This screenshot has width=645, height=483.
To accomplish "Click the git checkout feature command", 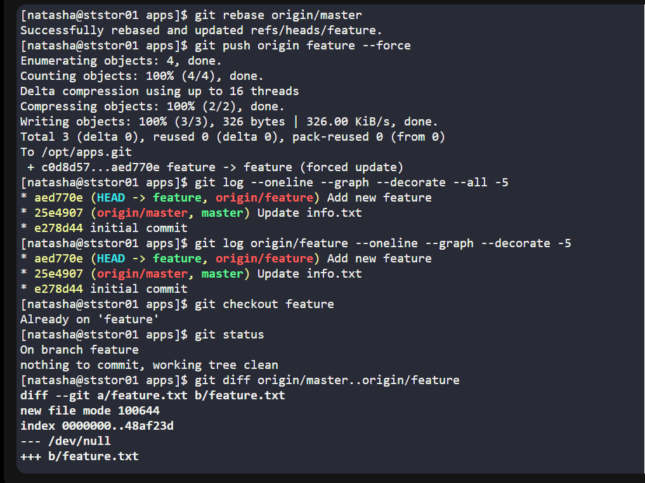I will pyautogui.click(x=264, y=304).
